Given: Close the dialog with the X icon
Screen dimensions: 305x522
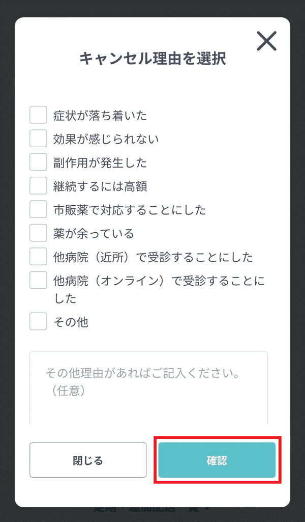Looking at the screenshot, I should tap(266, 41).
